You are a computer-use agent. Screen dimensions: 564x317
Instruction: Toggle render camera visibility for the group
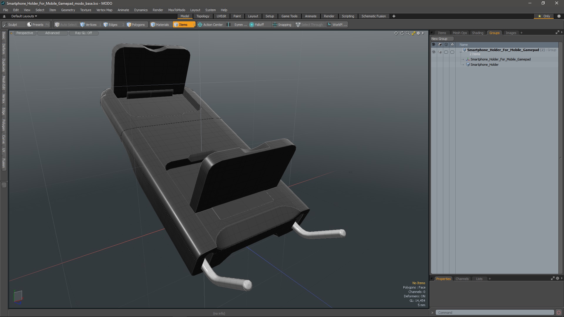(440, 52)
